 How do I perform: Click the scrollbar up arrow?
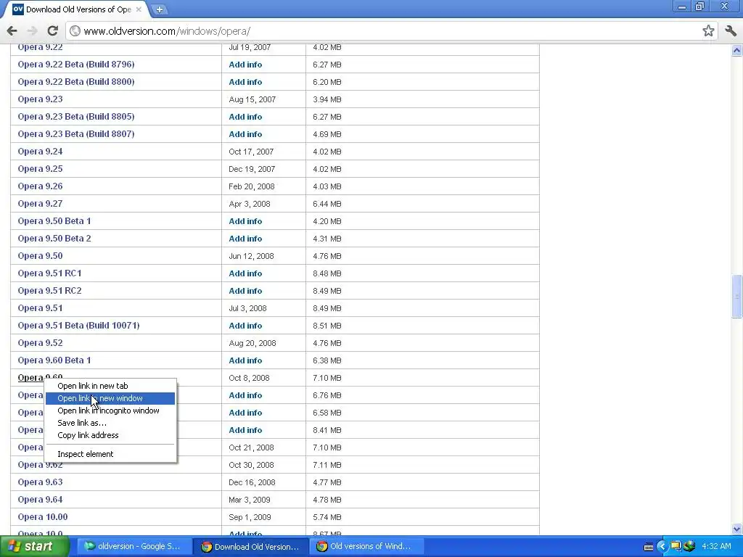tap(737, 50)
